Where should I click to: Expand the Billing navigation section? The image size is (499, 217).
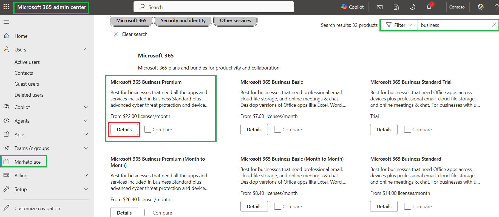click(x=86, y=175)
